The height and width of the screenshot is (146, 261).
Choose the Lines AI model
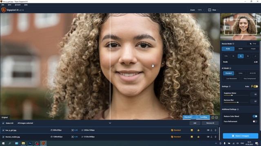click(x=240, y=73)
